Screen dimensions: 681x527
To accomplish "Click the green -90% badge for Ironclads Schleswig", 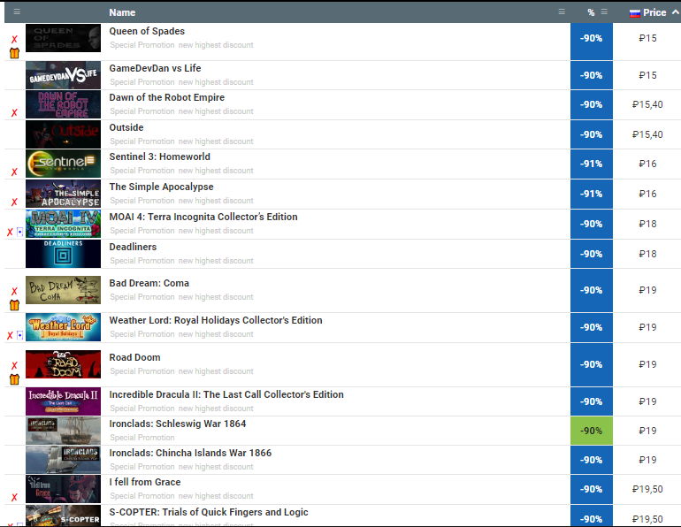I will [591, 431].
